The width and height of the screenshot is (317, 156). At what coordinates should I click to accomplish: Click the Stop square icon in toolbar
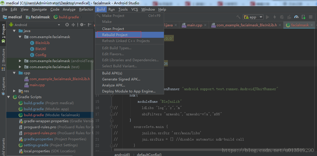click(x=311, y=17)
